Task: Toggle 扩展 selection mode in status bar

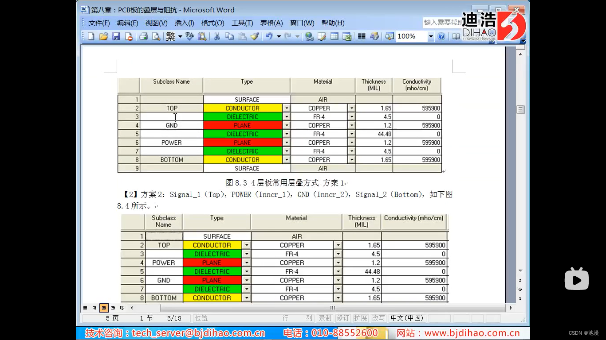Action: 360,318
